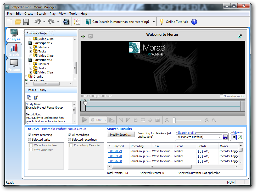Viewport: 257px width, 192px height.
Task: Collapse the Participant 3 tree node
Action: [x=26, y=60]
